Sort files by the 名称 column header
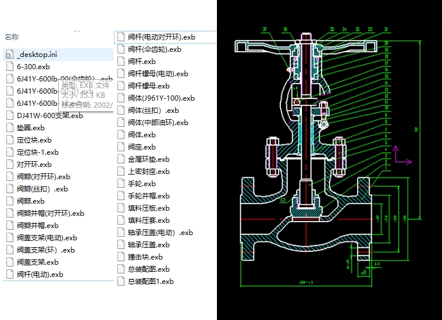 coord(12,37)
